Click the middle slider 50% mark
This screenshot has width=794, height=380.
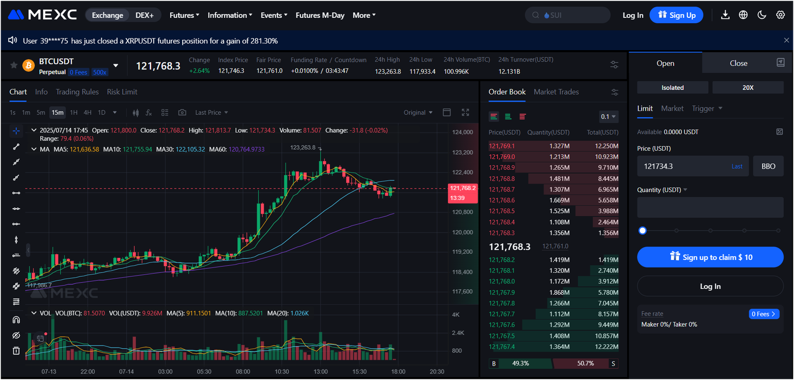(x=710, y=231)
